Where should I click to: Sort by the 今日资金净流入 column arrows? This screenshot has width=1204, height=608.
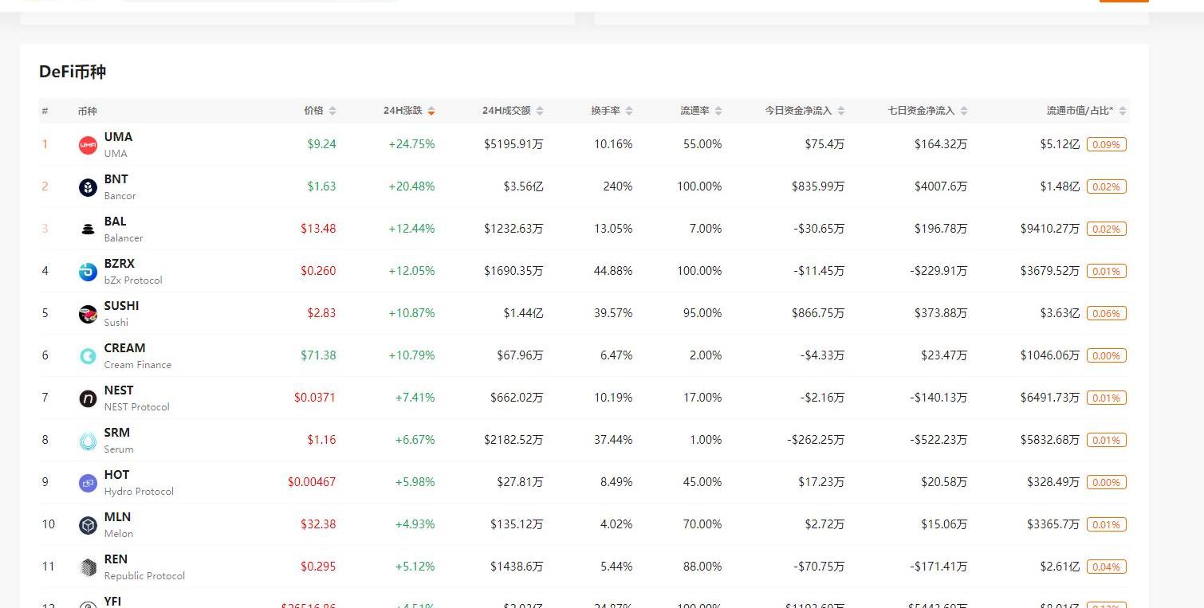[x=841, y=111]
